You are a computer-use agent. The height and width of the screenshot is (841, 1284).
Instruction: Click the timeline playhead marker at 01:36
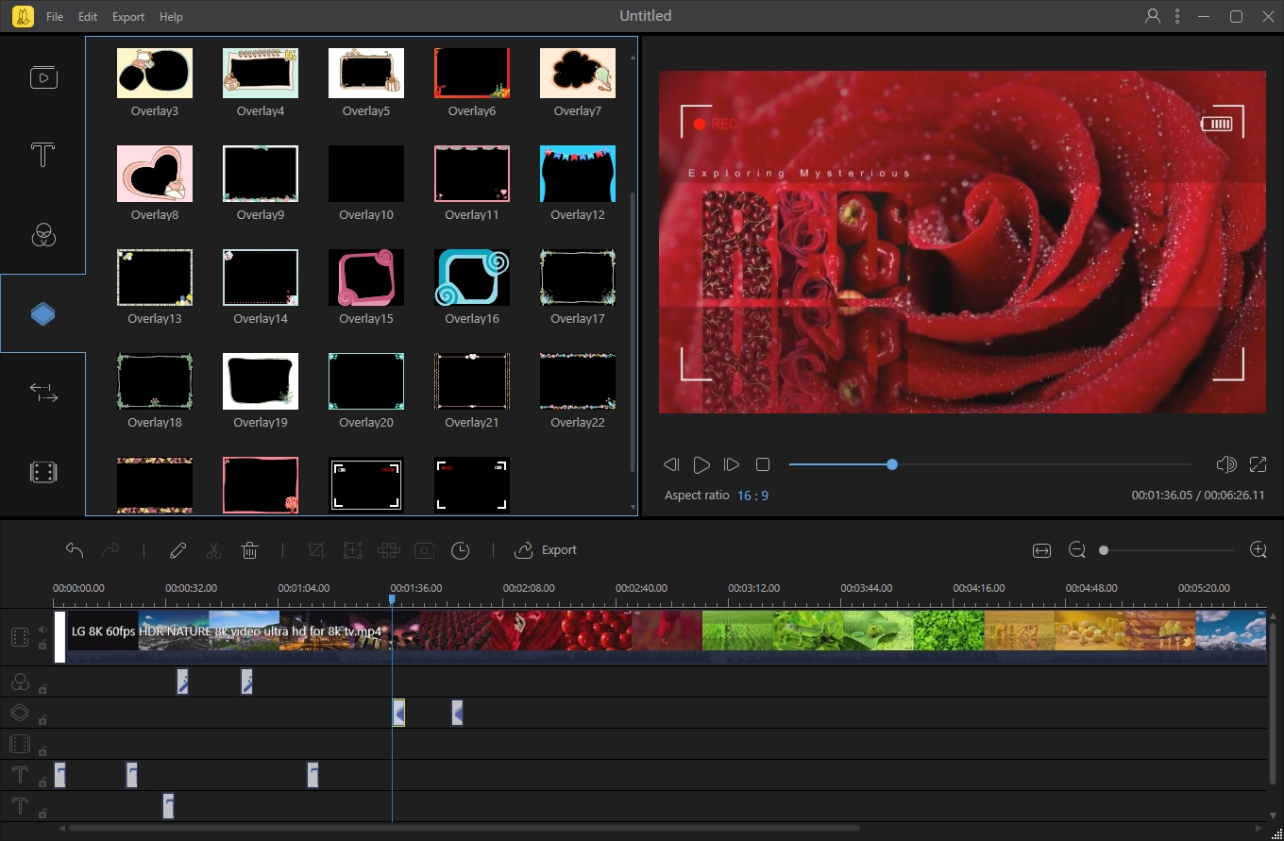coord(392,599)
